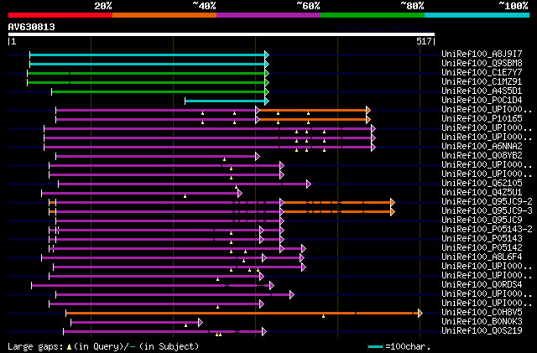Select the UniRef100_A8L6F4 label
537x353 pixels.
tap(482, 257)
